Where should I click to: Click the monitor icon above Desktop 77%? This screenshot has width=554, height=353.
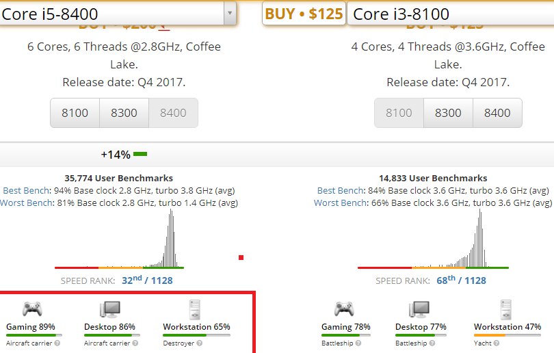tap(419, 309)
